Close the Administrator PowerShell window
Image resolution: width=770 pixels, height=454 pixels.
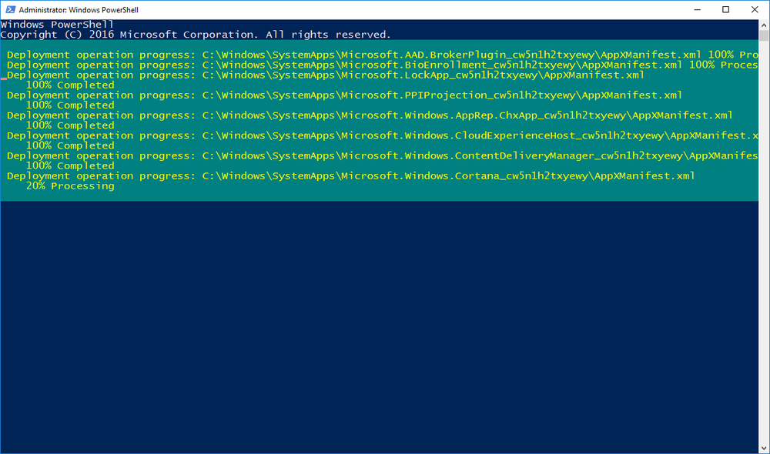tap(755, 9)
